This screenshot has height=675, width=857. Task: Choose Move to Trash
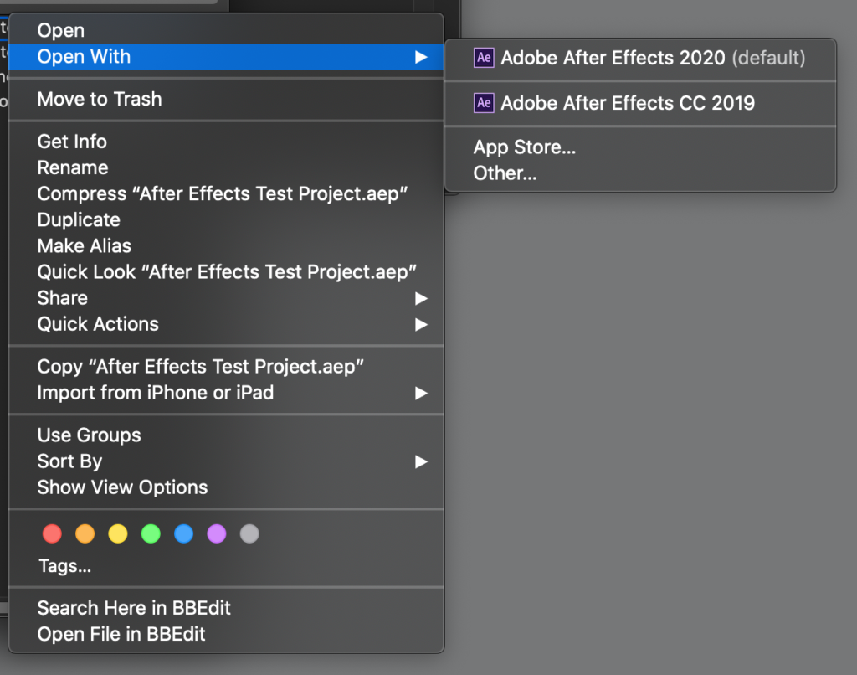226,99
